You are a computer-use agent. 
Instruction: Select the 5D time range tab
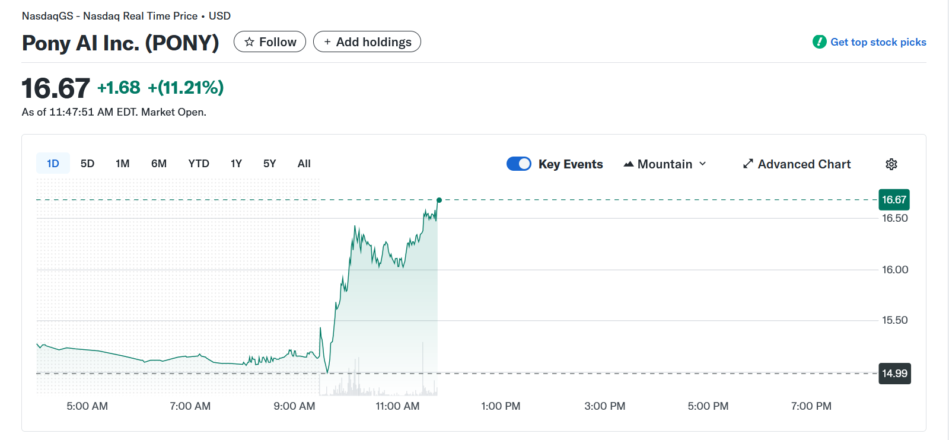[87, 164]
